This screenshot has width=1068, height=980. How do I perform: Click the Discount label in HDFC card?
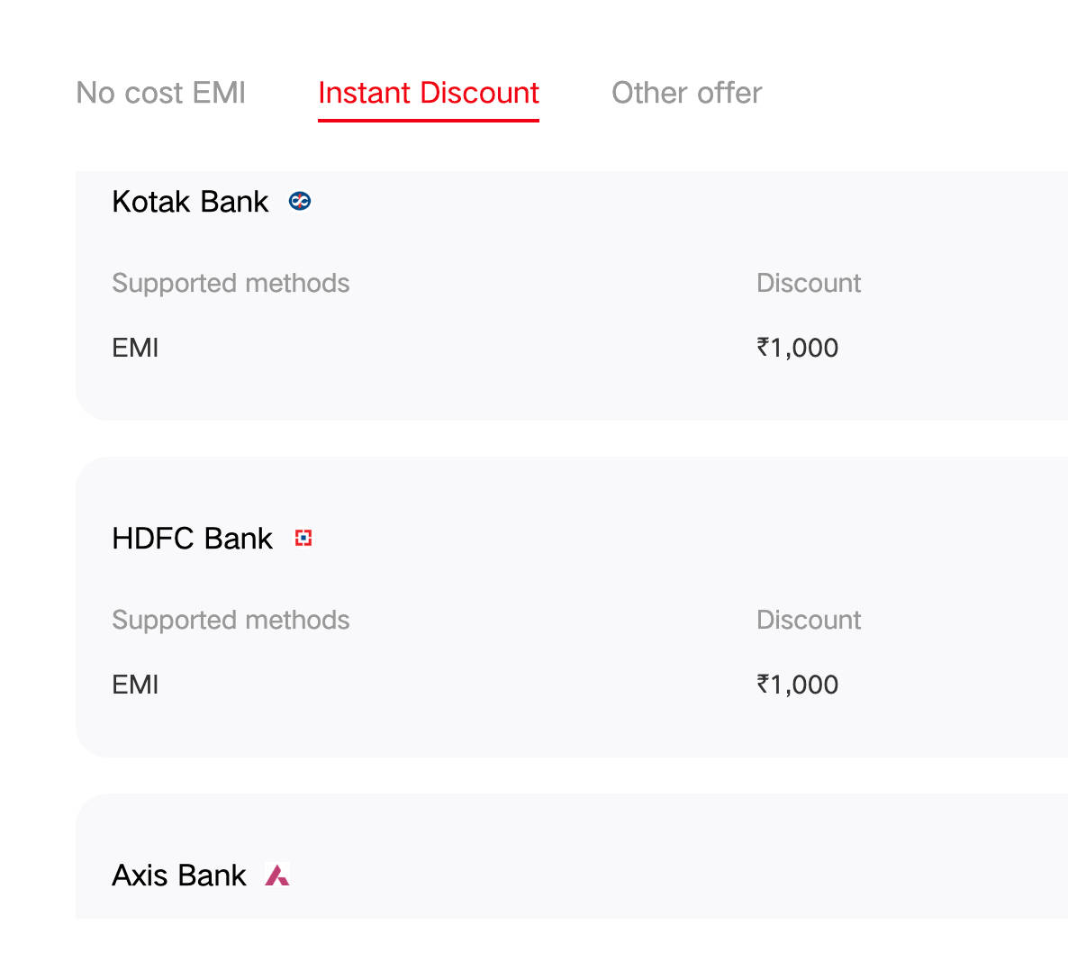[809, 620]
